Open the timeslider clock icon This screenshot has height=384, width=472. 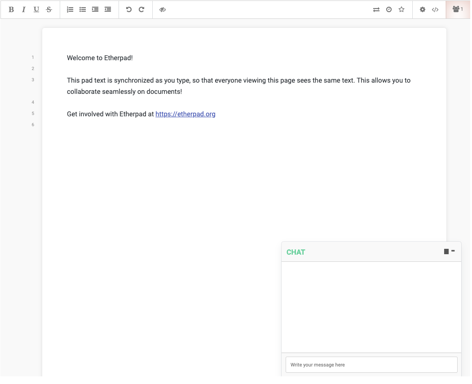[x=389, y=9]
